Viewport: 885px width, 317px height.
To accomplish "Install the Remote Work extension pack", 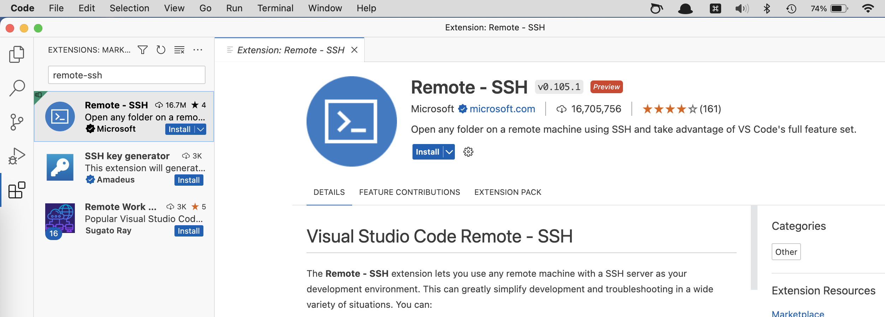I will [189, 231].
